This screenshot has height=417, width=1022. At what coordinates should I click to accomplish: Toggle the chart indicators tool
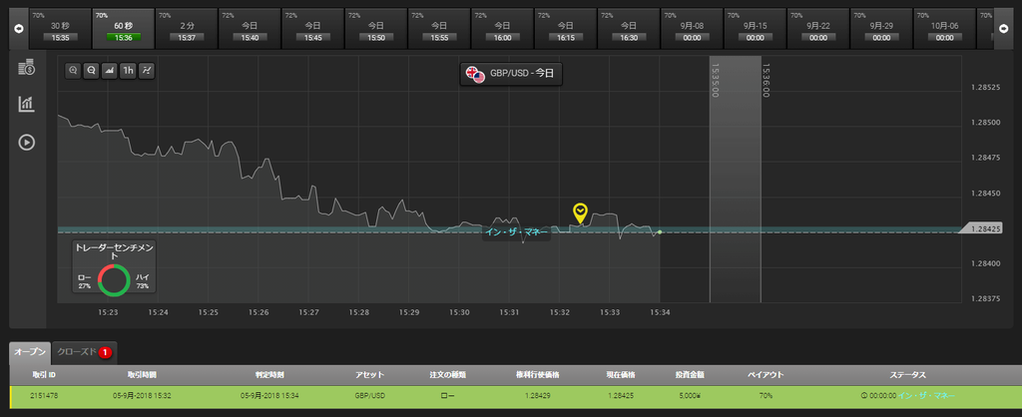[x=147, y=71]
